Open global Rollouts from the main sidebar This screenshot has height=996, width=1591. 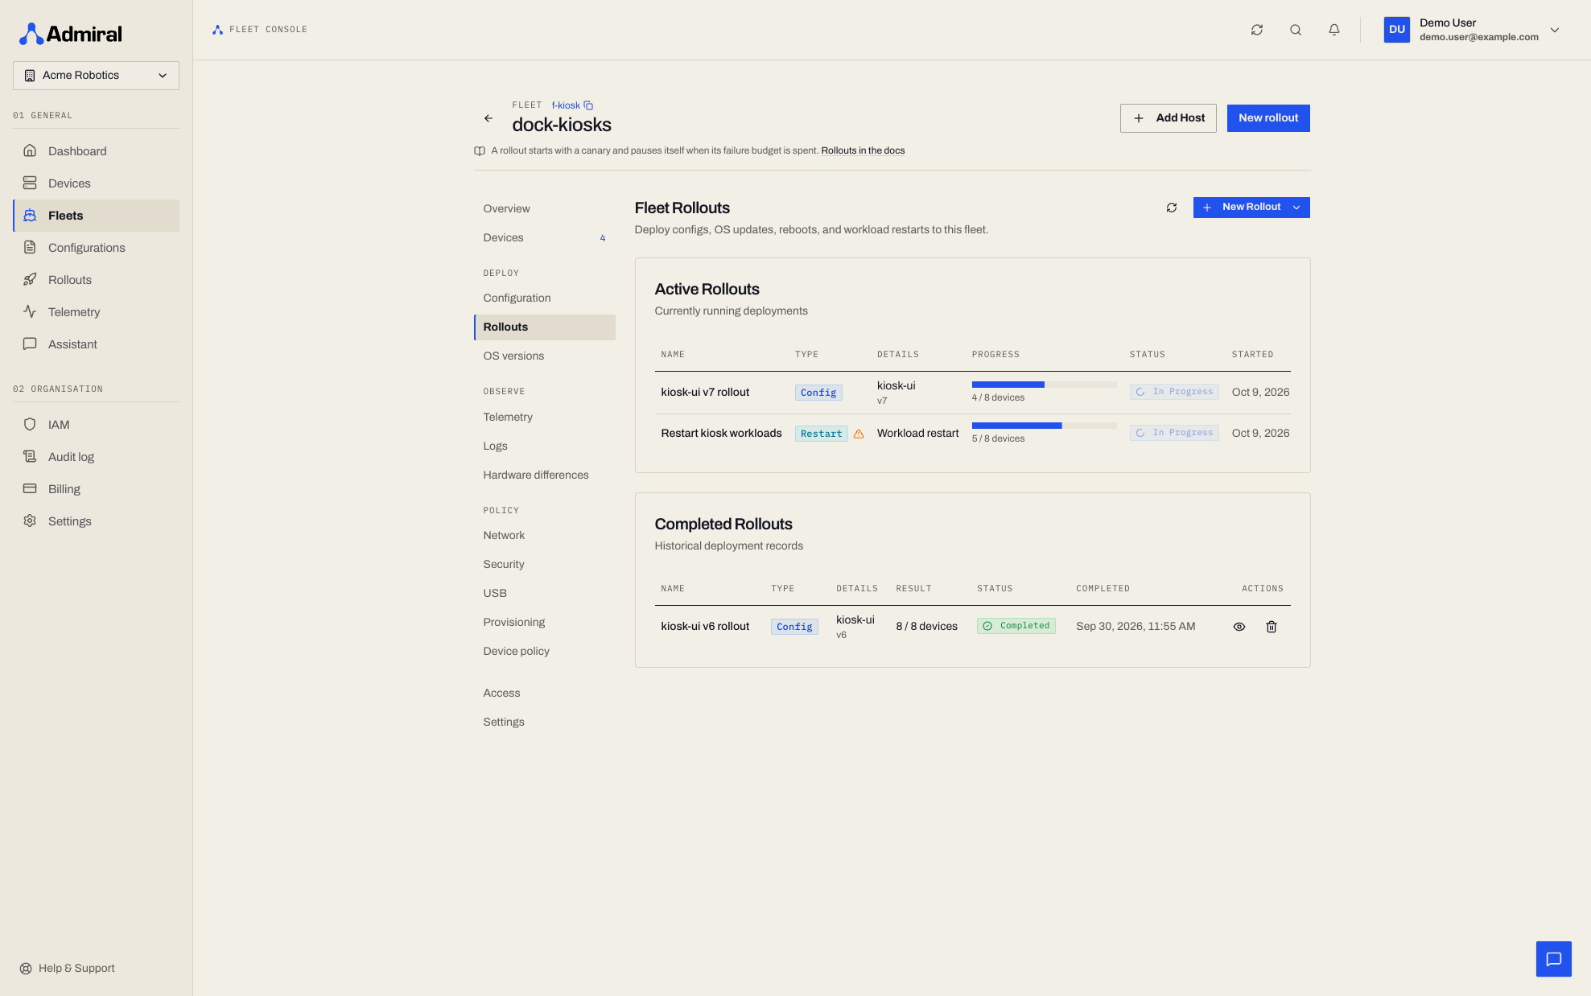point(96,280)
